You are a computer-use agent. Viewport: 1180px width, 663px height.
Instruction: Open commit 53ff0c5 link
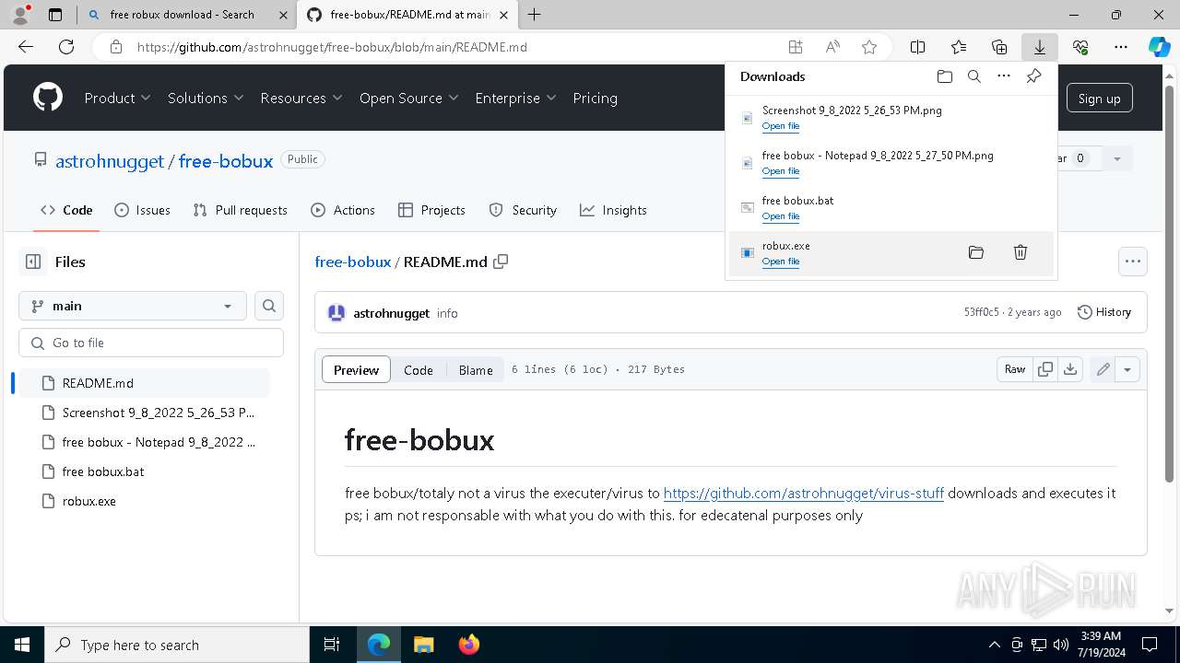pyautogui.click(x=981, y=312)
